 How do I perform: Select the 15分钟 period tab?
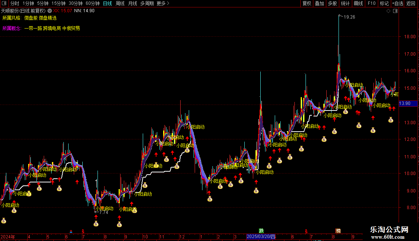[59, 3]
